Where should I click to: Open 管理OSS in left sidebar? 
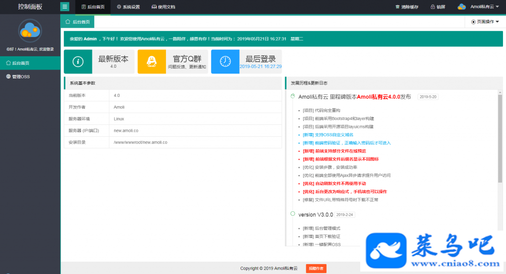[x=30, y=77]
